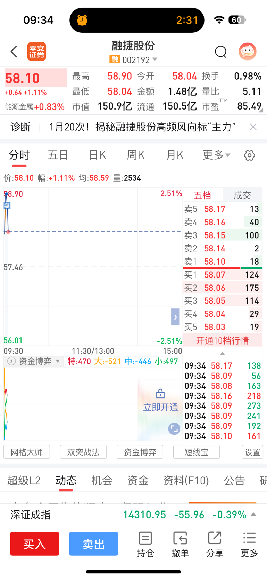267x579 pixels.
Task: Open the assistant avatar icon
Action: [x=248, y=51]
